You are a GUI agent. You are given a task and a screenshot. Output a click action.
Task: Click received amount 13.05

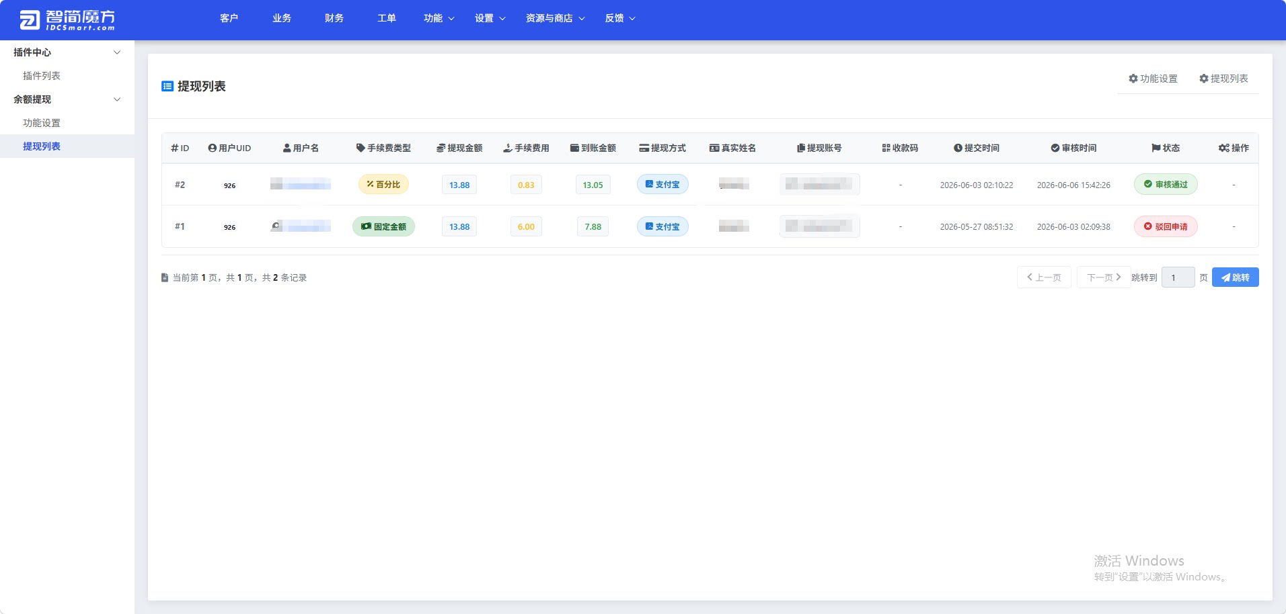tap(593, 185)
